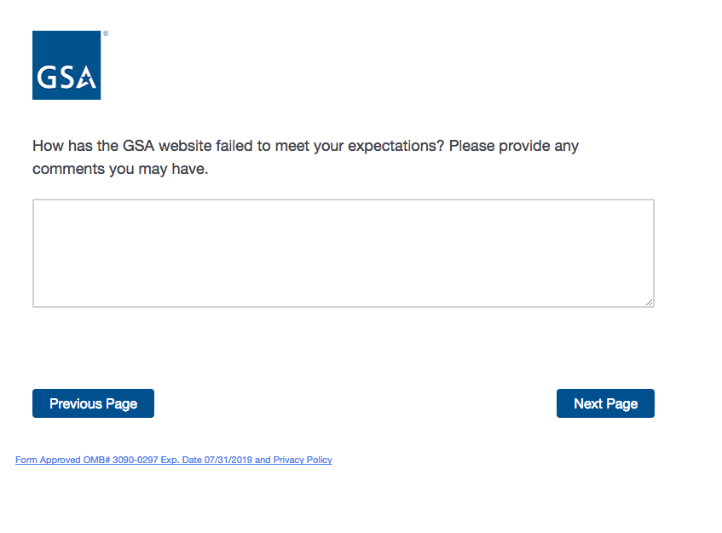Image resolution: width=722 pixels, height=533 pixels.
Task: Click the words "Please provide any" in the question
Action: coord(514,146)
